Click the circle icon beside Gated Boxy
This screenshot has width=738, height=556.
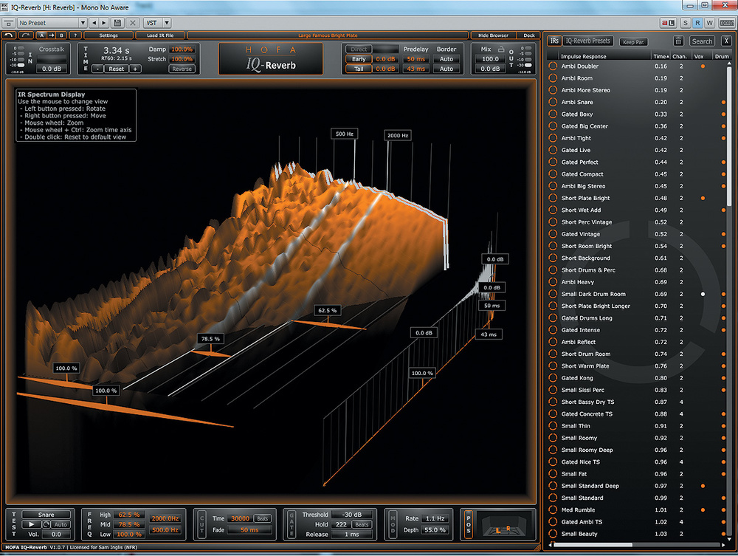[x=553, y=114]
